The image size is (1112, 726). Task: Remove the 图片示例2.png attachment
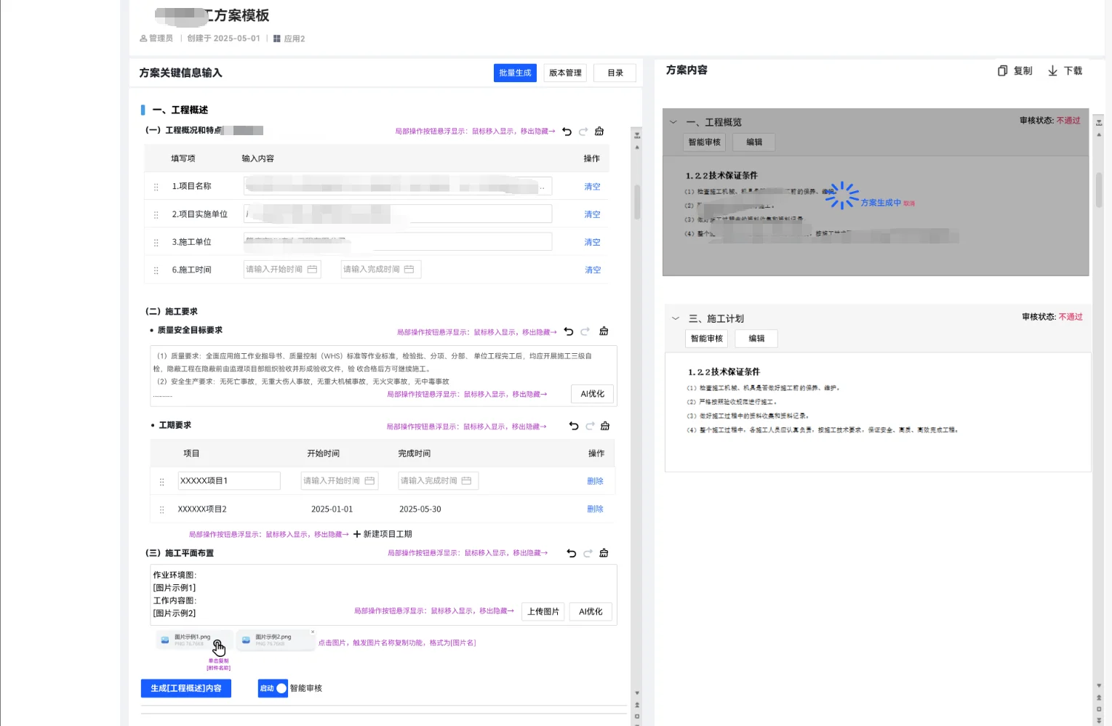(x=313, y=632)
